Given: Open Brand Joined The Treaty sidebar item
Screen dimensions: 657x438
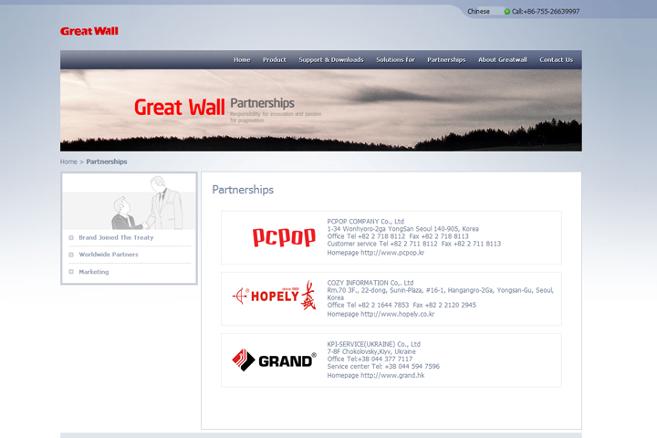Looking at the screenshot, I should coord(116,237).
